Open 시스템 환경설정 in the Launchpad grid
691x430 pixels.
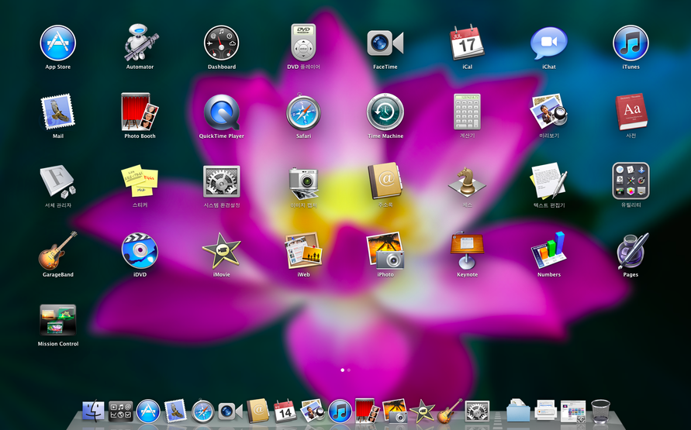pos(222,181)
